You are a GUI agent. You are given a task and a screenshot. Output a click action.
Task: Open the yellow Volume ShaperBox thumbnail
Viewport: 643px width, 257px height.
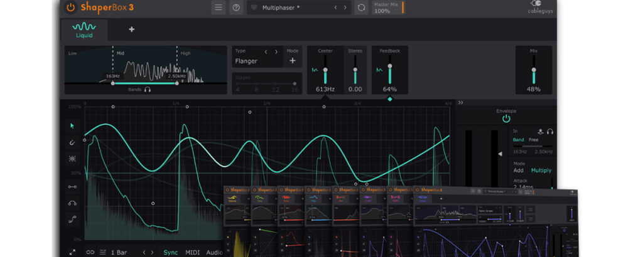pyautogui.click(x=237, y=221)
